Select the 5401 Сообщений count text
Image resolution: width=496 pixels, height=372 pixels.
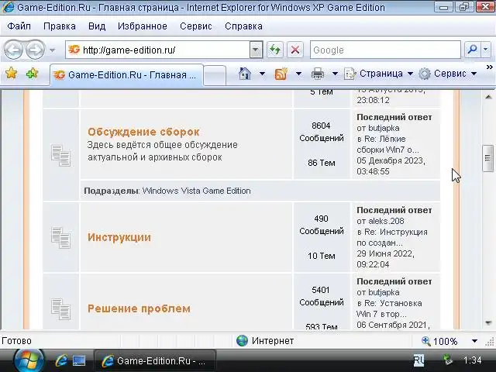(x=322, y=296)
